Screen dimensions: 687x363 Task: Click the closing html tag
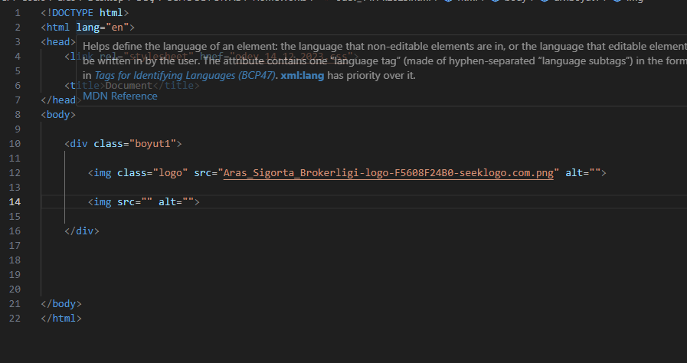[61, 319]
